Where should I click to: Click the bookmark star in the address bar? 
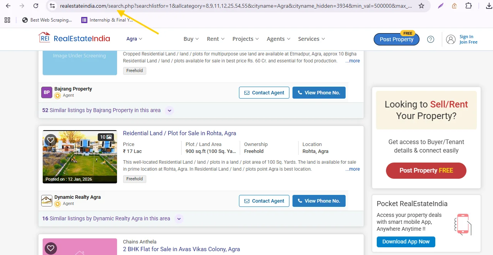click(421, 6)
